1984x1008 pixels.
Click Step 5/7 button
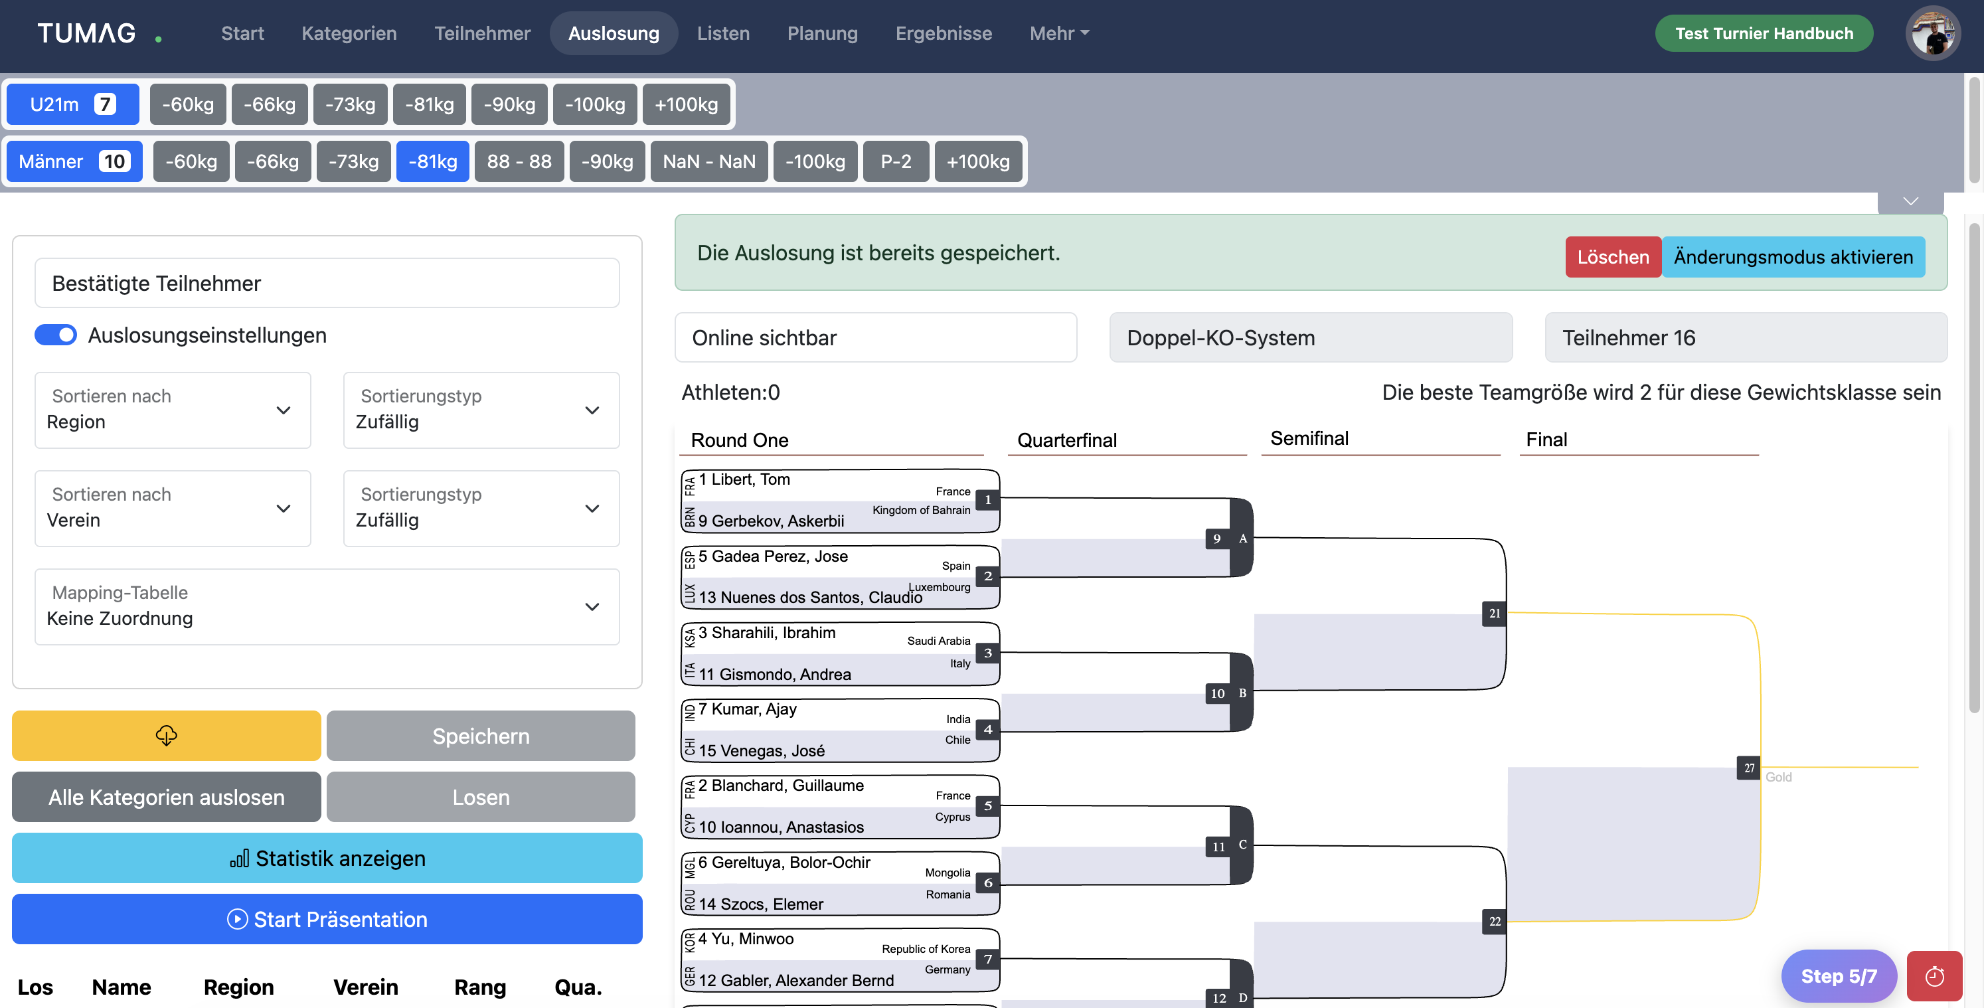[1839, 975]
